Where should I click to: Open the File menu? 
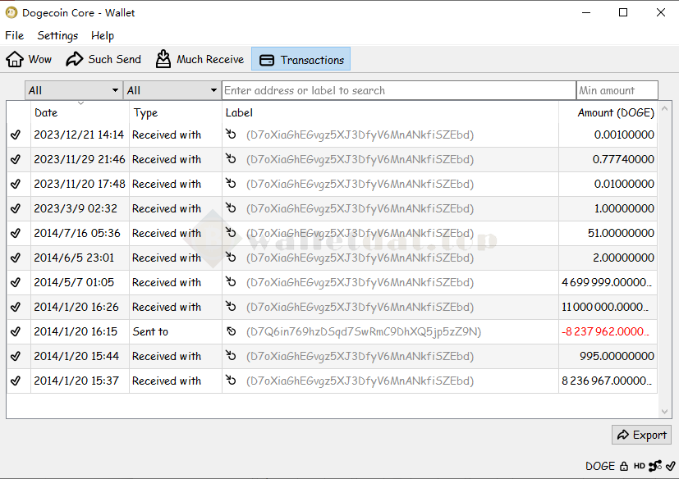(x=15, y=35)
